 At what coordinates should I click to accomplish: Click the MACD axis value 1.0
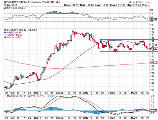(x=153, y=104)
